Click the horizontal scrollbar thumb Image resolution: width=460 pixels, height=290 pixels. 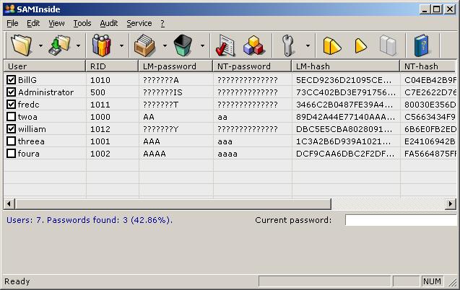(x=173, y=203)
